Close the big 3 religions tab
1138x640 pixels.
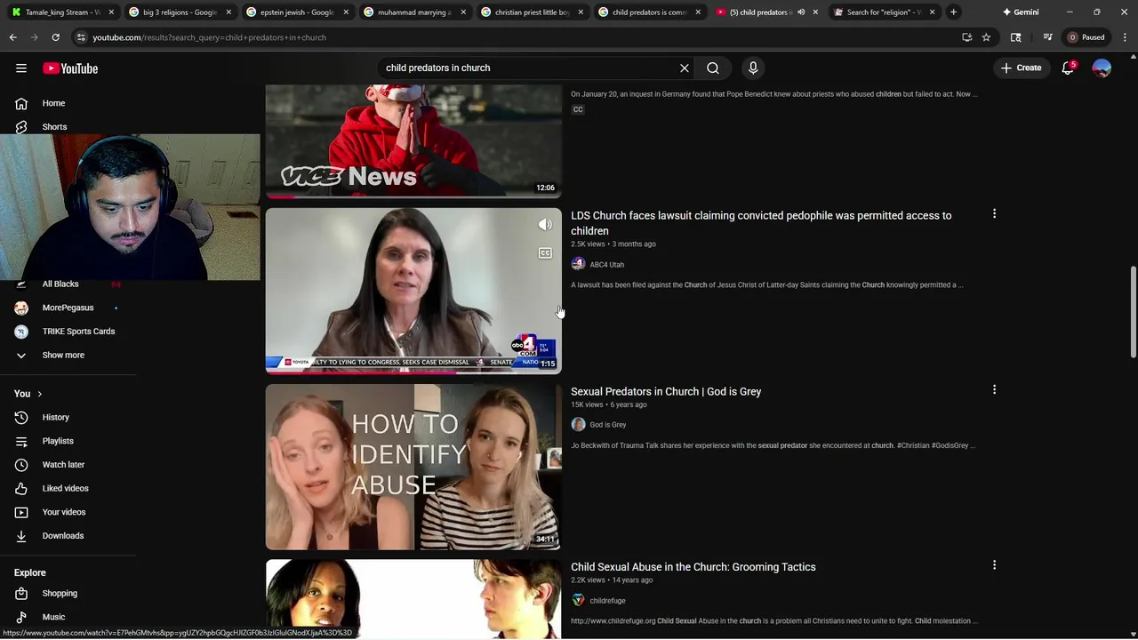[x=228, y=12]
